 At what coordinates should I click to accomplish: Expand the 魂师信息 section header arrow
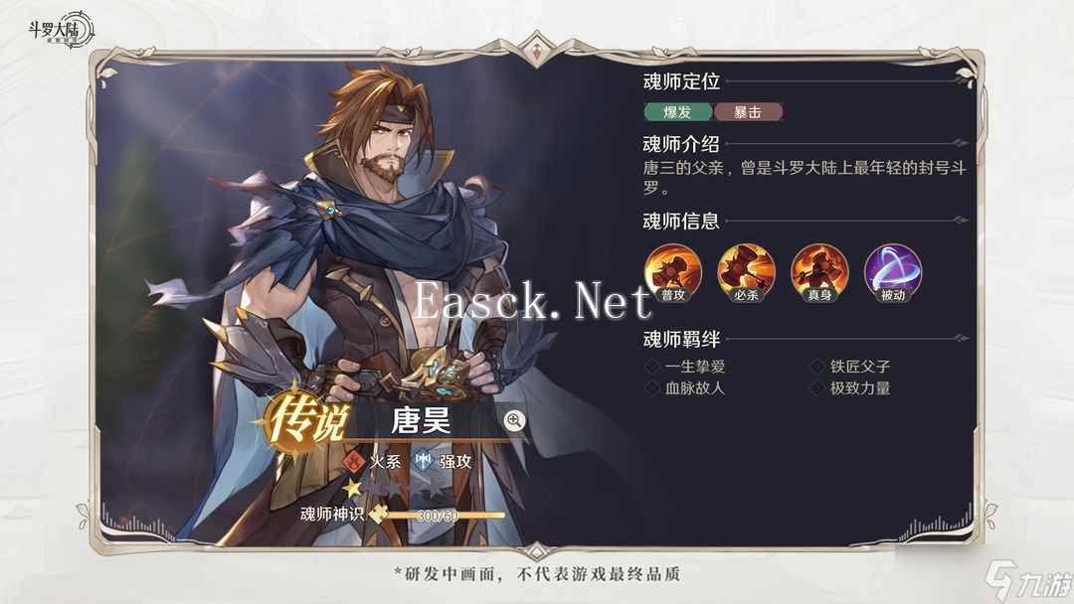961,220
